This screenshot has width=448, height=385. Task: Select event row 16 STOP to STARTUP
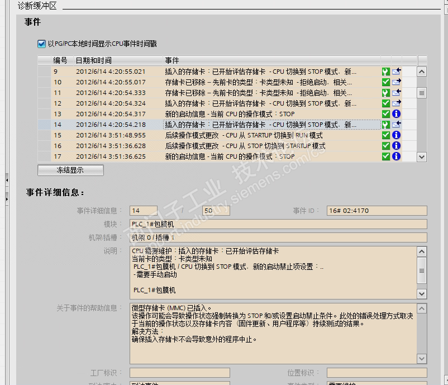(x=220, y=146)
